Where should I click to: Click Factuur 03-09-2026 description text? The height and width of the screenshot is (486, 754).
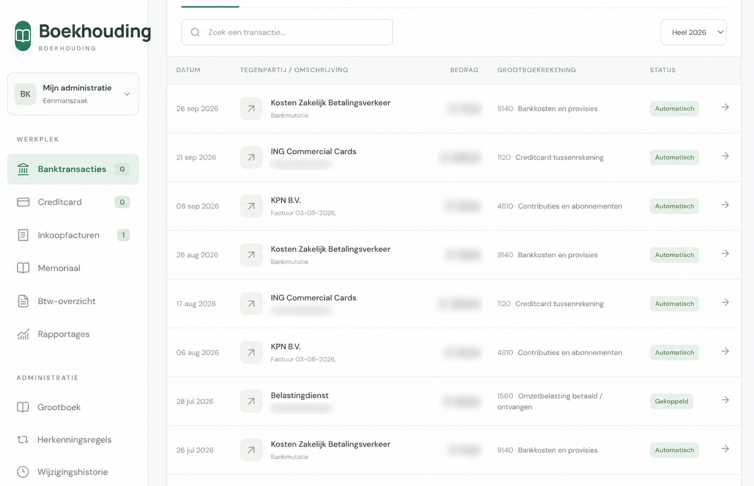[x=303, y=213]
